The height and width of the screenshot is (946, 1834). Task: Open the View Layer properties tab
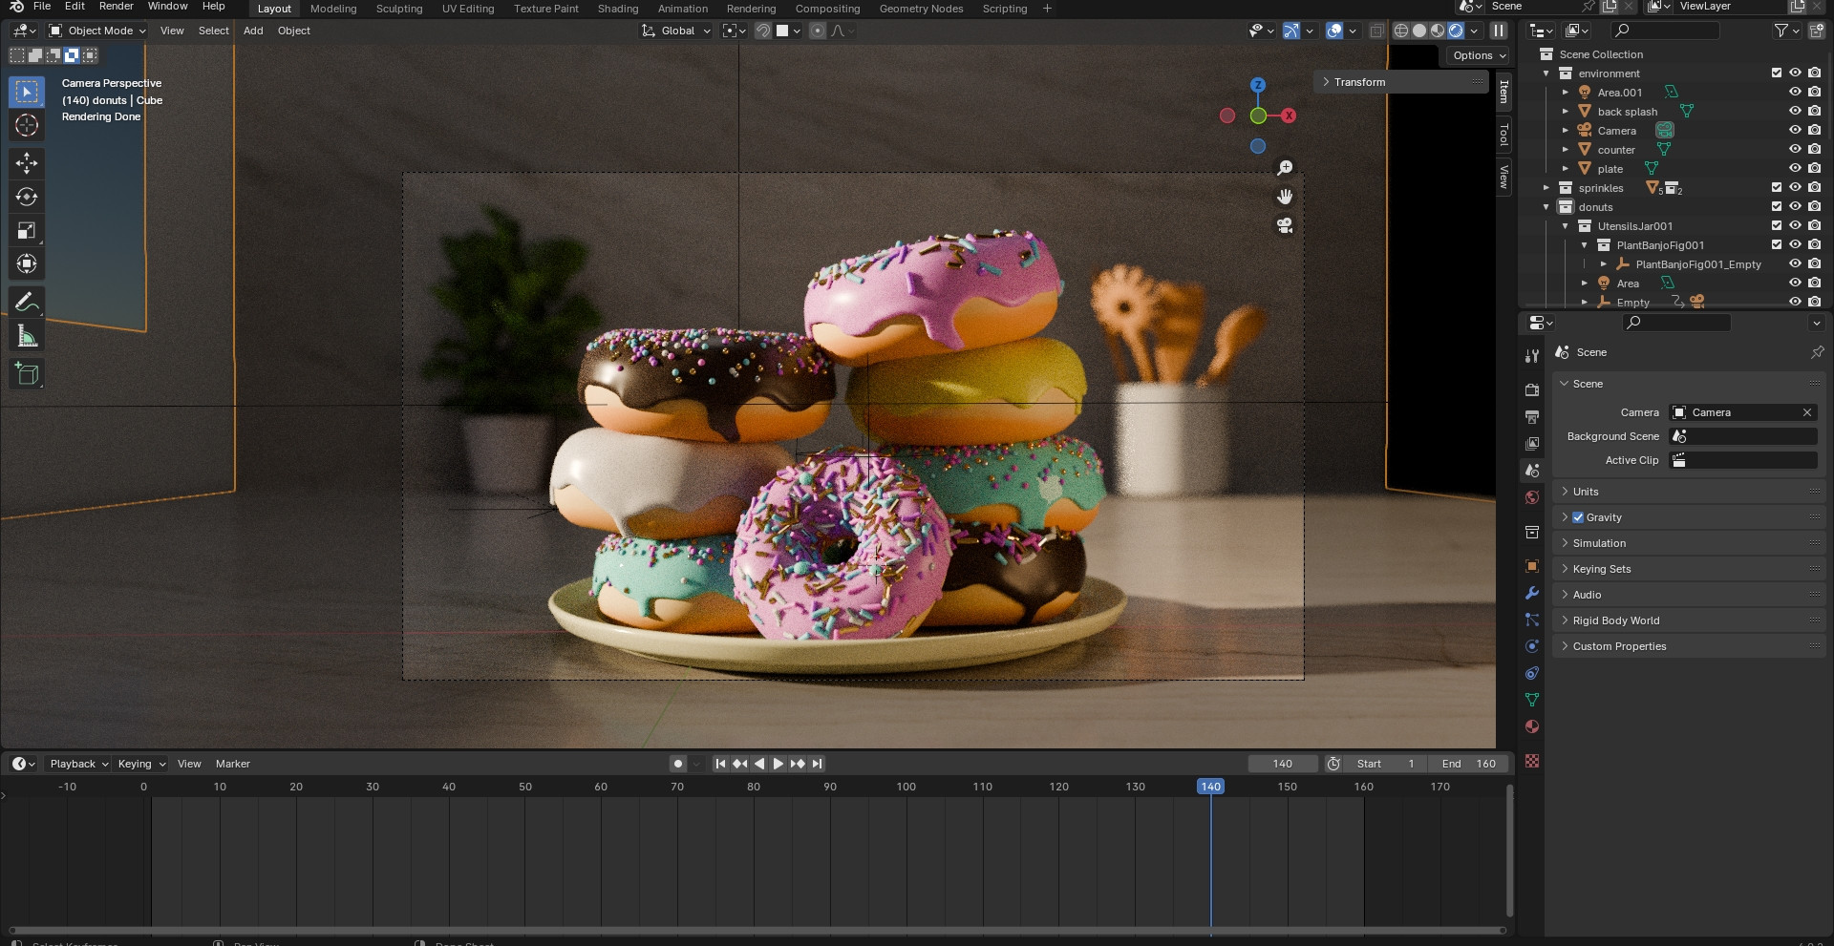click(x=1532, y=444)
